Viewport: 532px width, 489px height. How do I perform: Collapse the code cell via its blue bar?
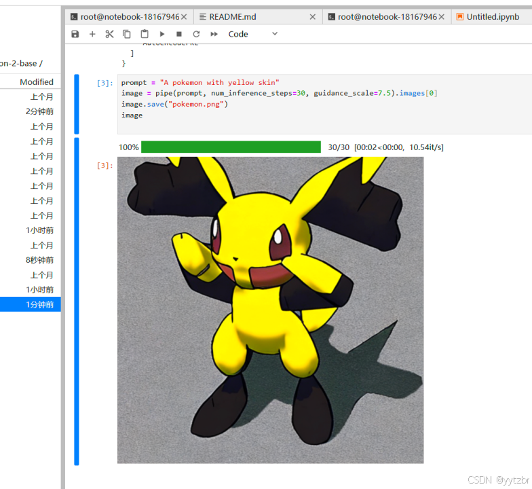[77, 105]
